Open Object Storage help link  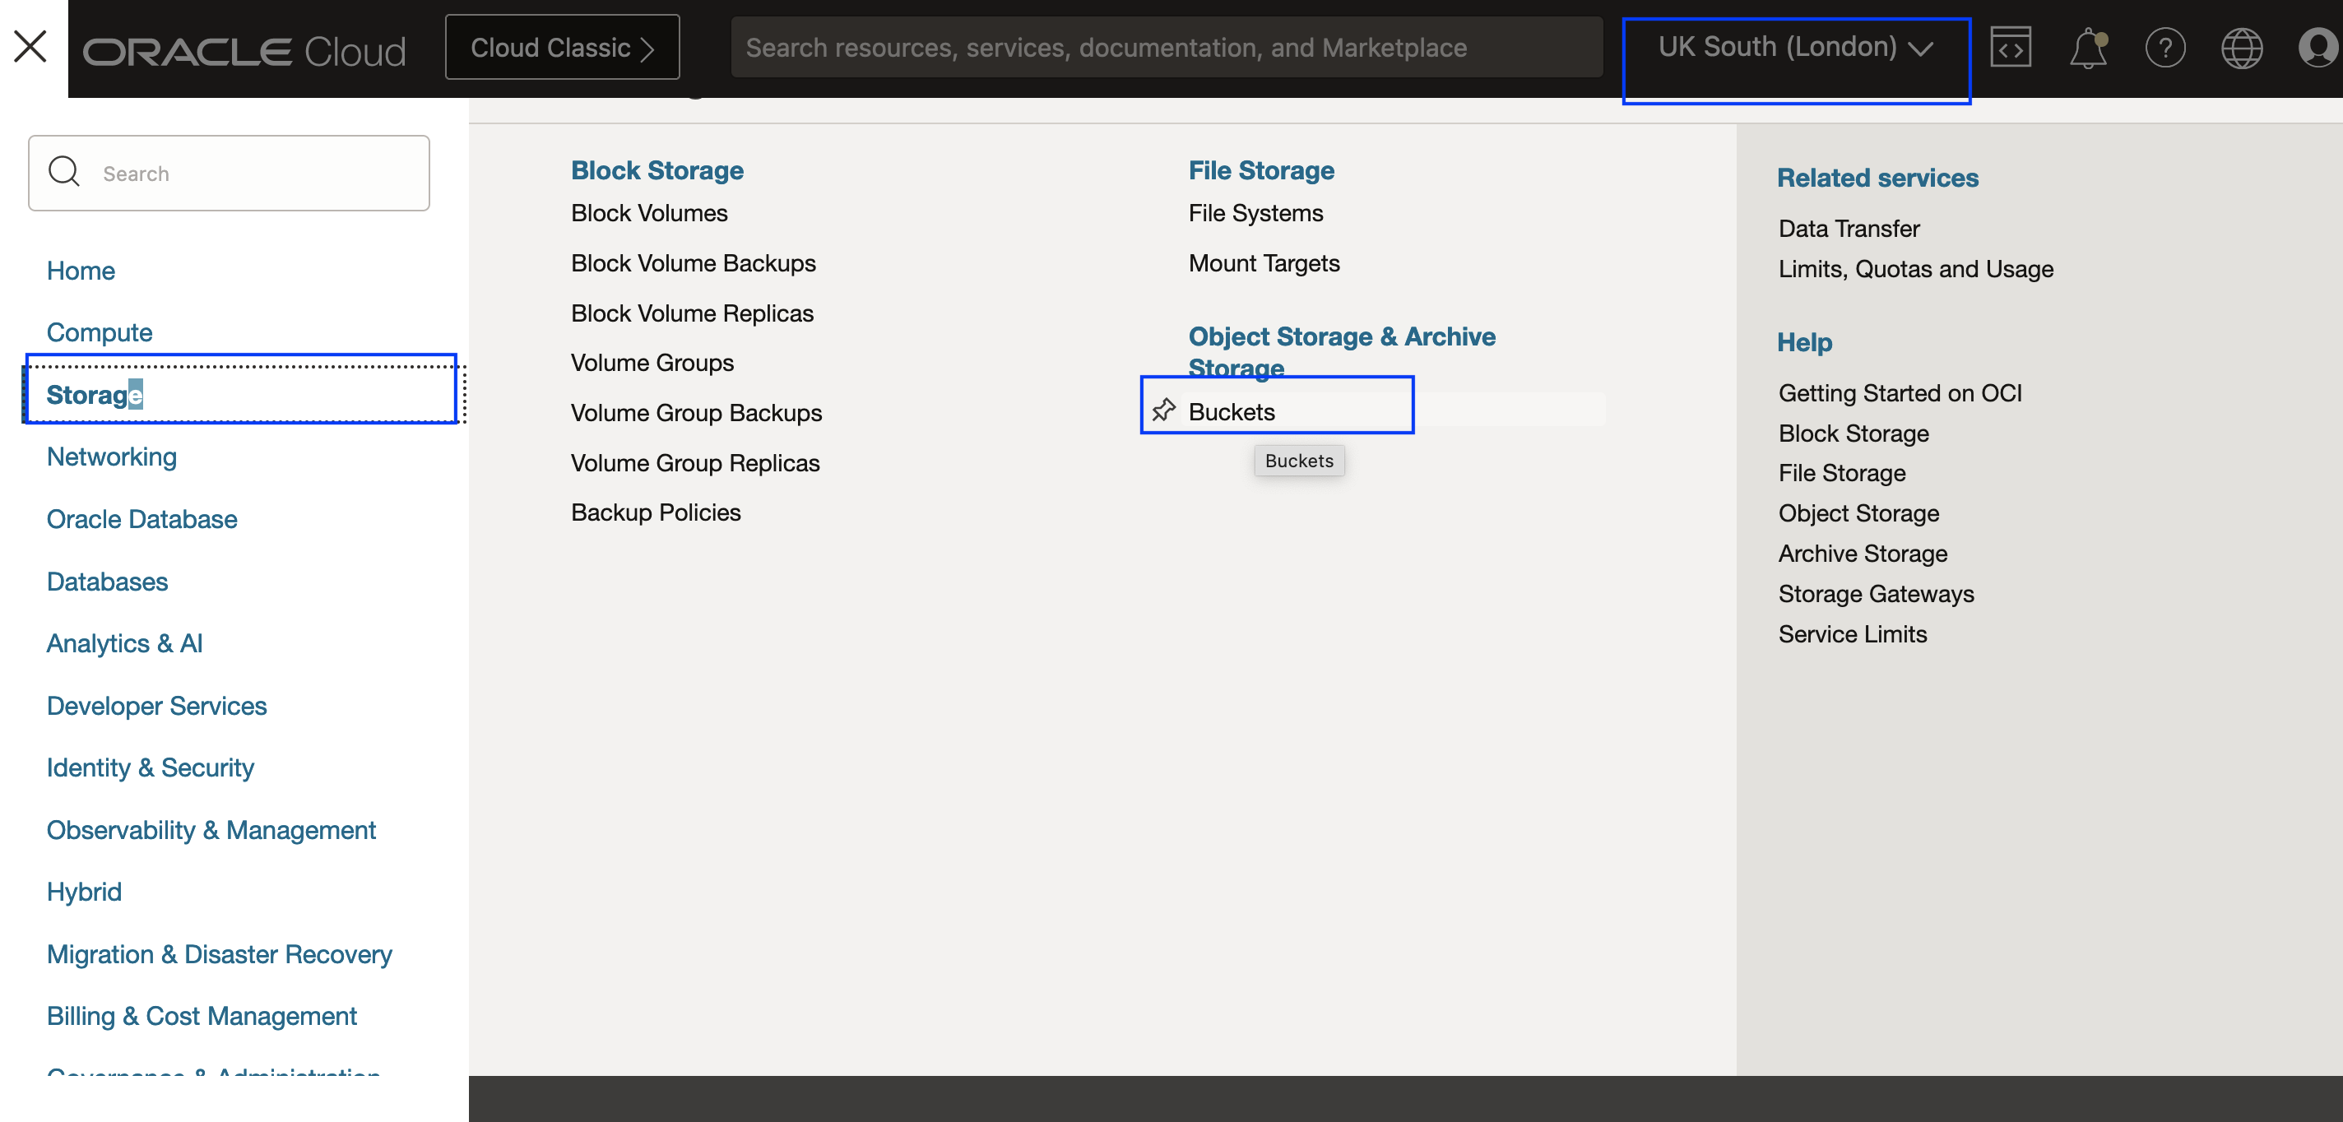click(1859, 512)
